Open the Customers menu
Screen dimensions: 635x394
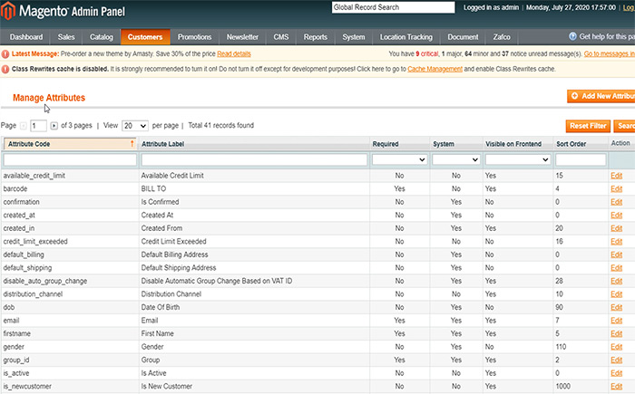(x=145, y=37)
